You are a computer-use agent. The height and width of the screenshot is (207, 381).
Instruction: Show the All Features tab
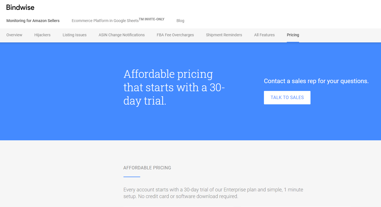pyautogui.click(x=264, y=35)
